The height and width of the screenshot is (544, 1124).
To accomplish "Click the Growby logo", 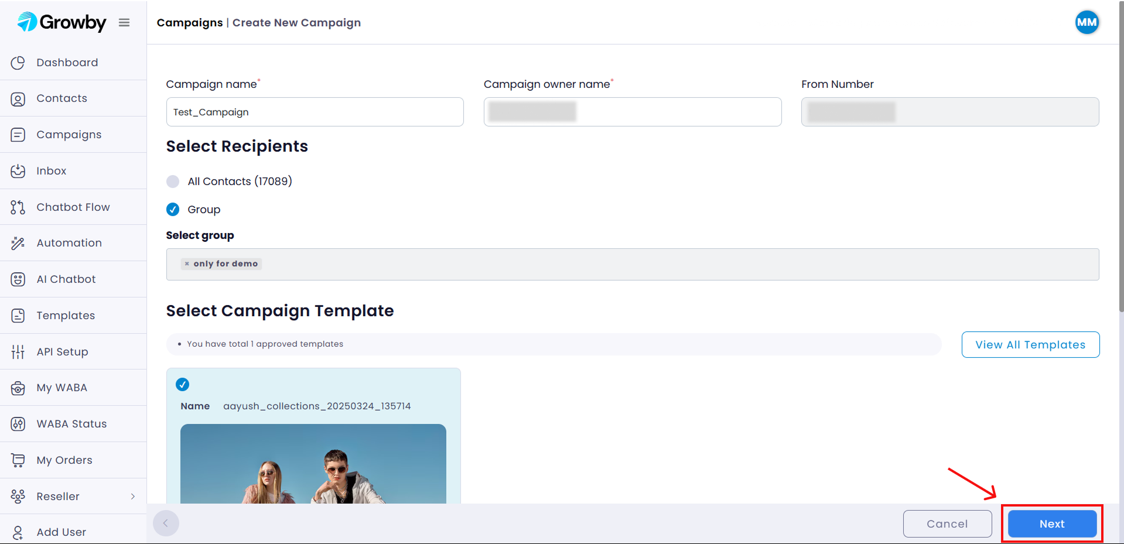I will pyautogui.click(x=62, y=22).
